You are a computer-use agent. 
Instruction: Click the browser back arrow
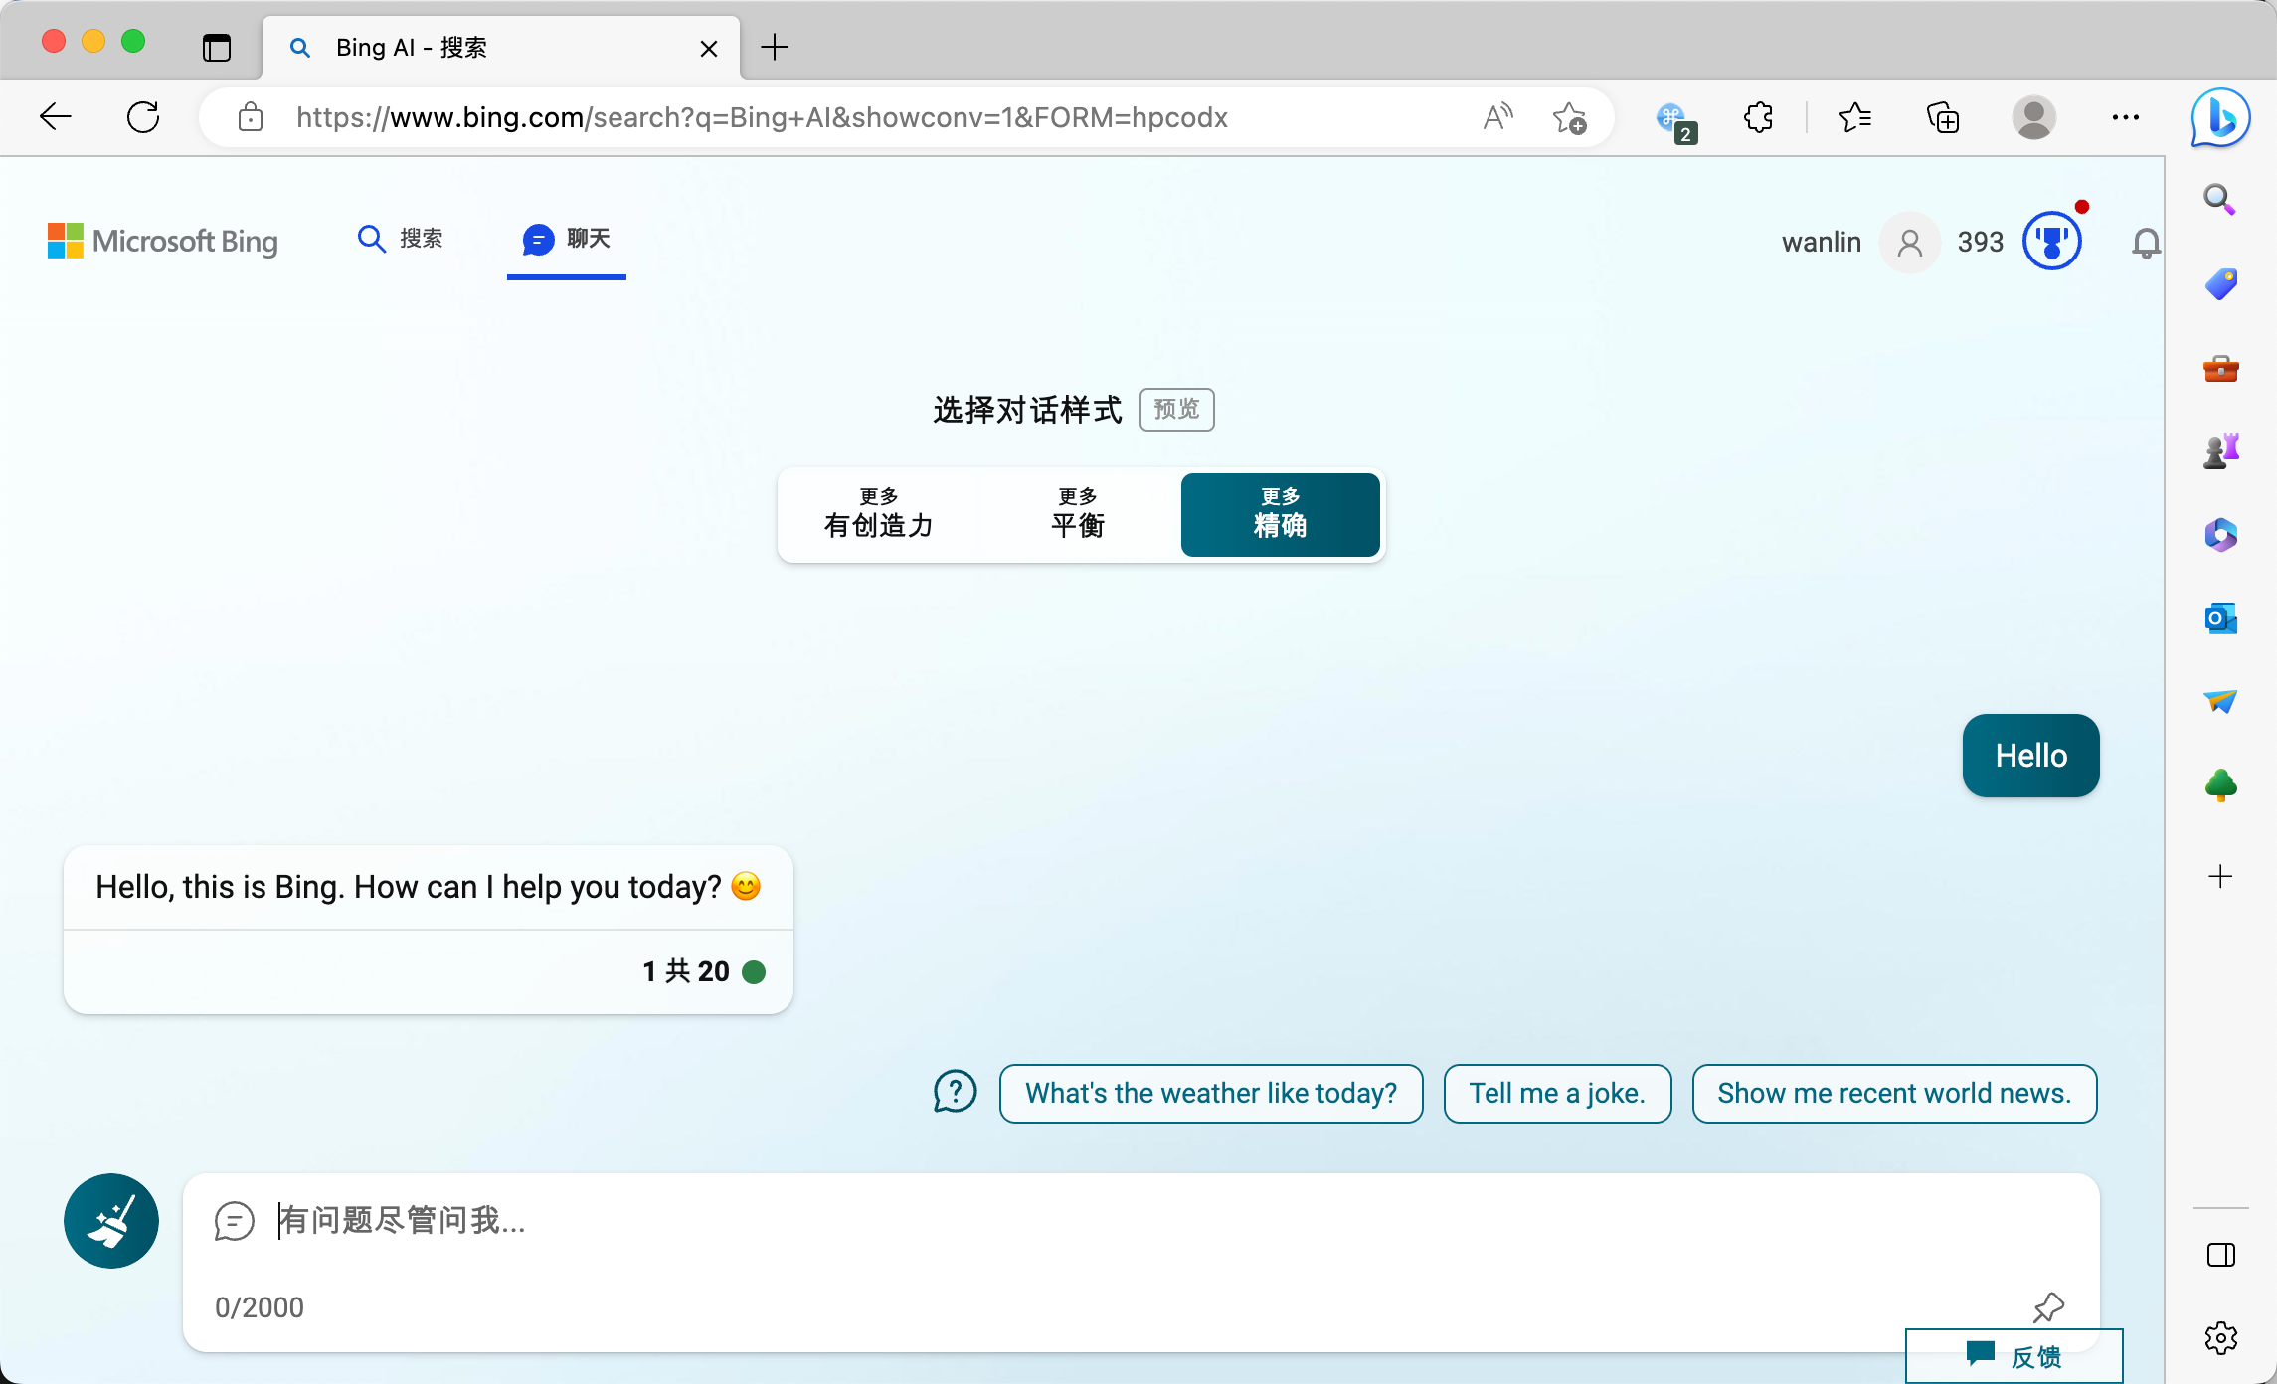point(56,117)
